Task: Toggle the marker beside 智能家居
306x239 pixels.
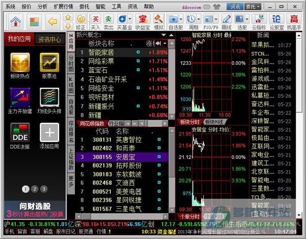Action: (138, 52)
